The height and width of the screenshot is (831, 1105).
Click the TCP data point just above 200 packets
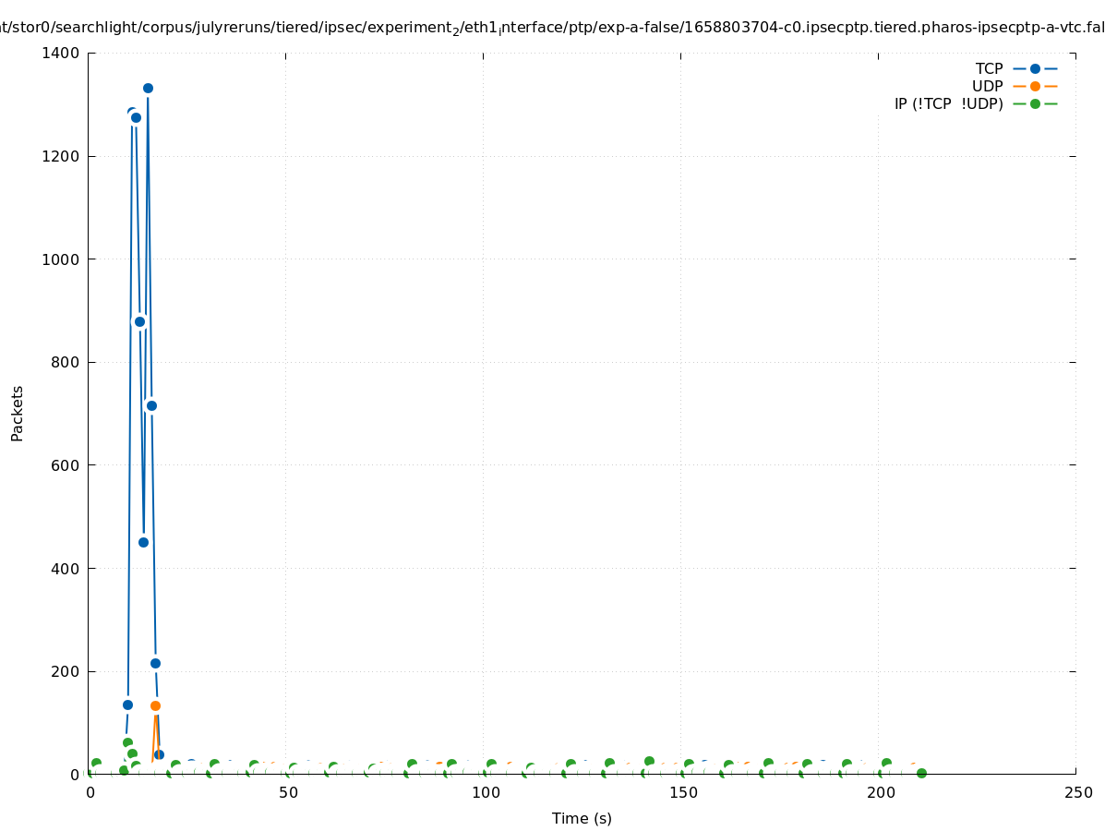coord(155,663)
